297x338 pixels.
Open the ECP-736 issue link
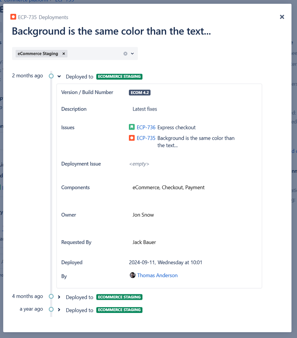tap(146, 128)
